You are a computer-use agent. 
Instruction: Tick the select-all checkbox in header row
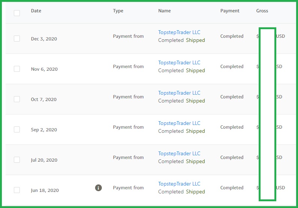17,13
